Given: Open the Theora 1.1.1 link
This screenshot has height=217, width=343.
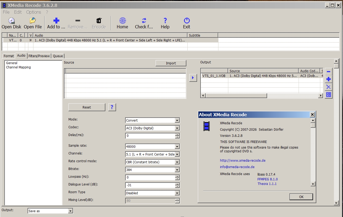Looking at the screenshot, I should tap(267, 184).
